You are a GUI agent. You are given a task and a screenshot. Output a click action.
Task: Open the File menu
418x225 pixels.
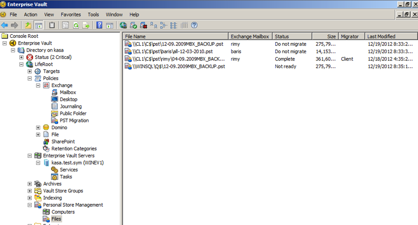pyautogui.click(x=13, y=14)
